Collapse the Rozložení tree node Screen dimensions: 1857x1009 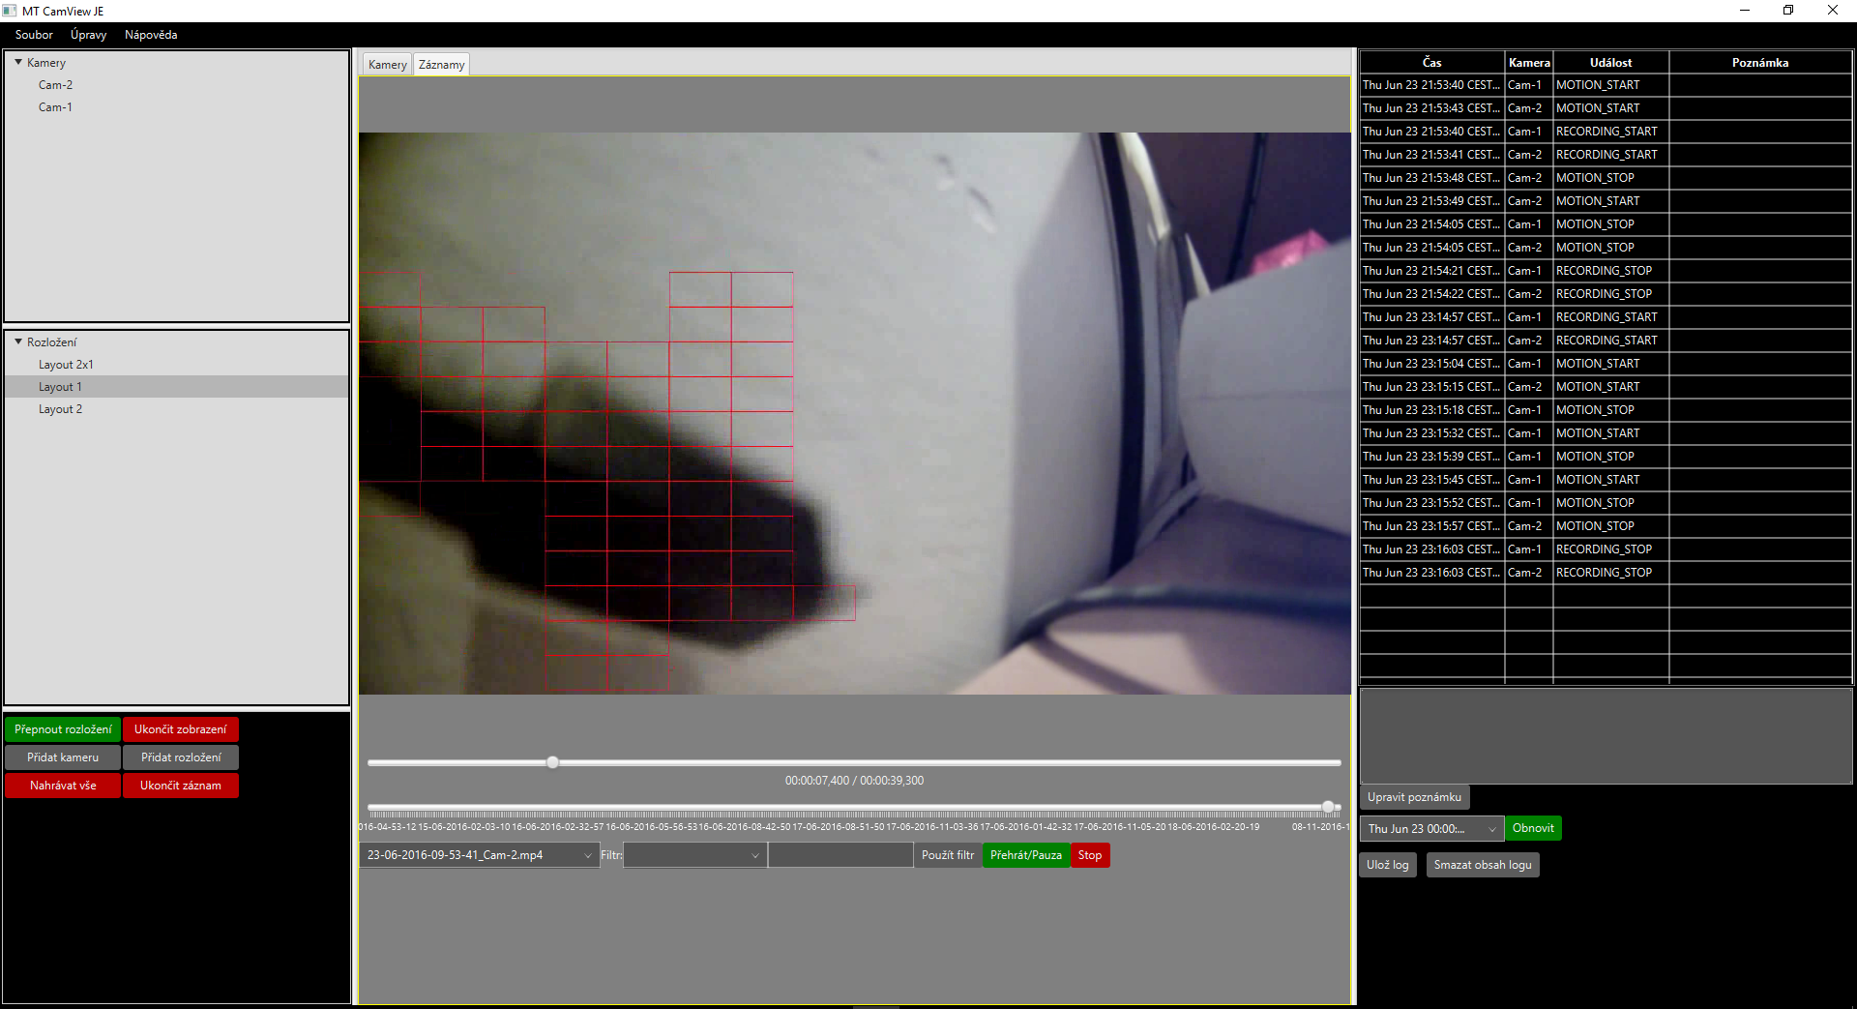pyautogui.click(x=18, y=341)
